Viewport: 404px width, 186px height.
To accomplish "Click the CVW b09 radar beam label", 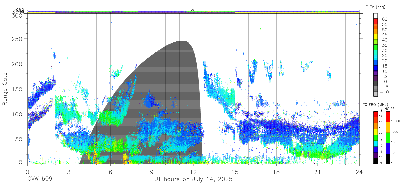I will tap(39, 179).
